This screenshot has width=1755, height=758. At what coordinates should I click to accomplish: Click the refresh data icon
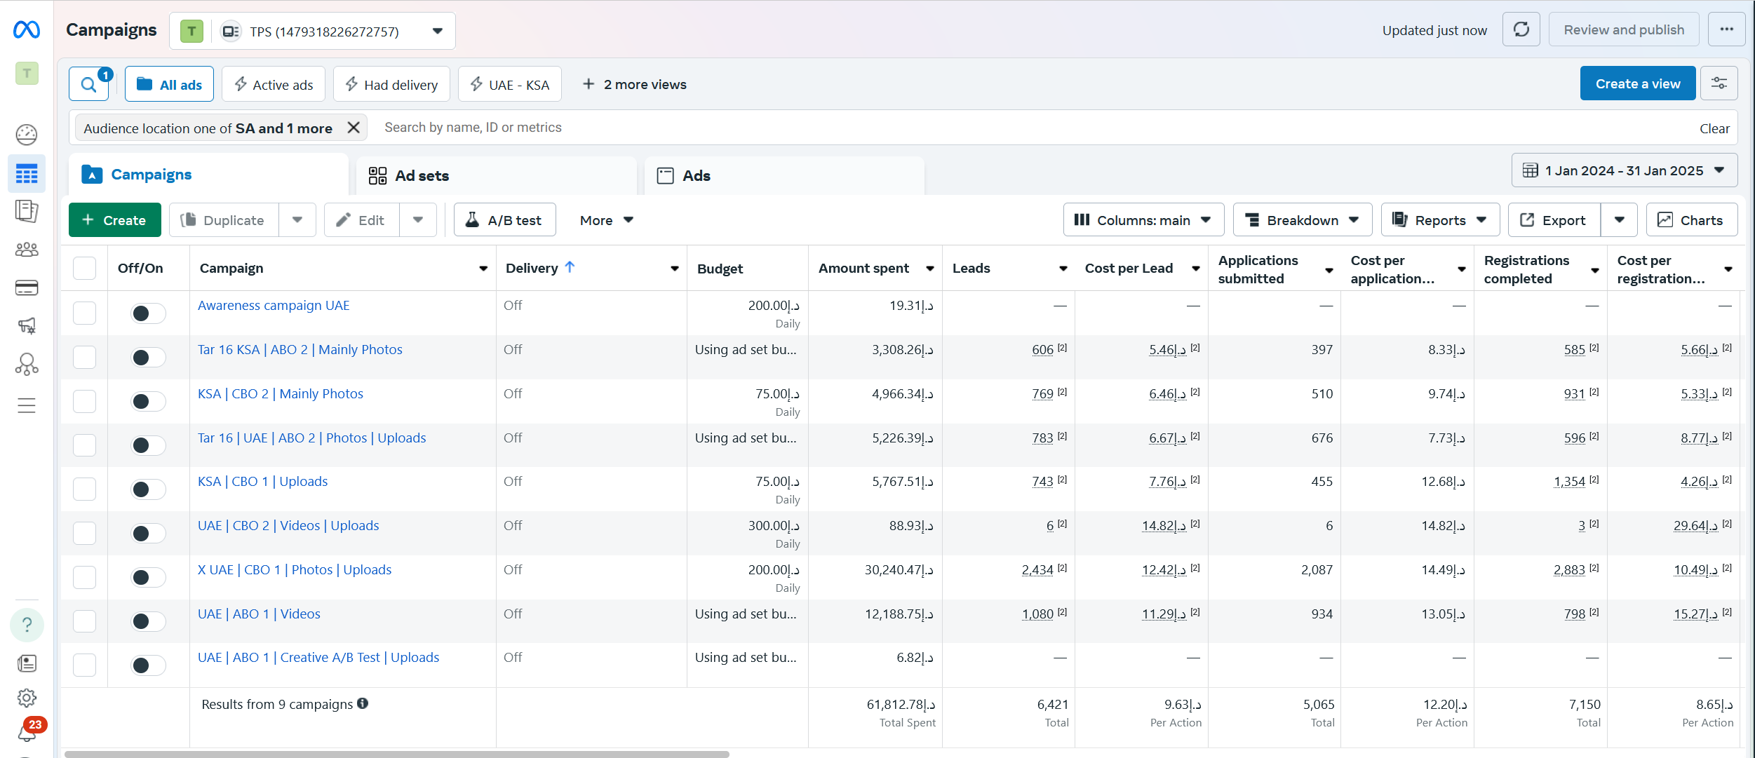point(1521,29)
